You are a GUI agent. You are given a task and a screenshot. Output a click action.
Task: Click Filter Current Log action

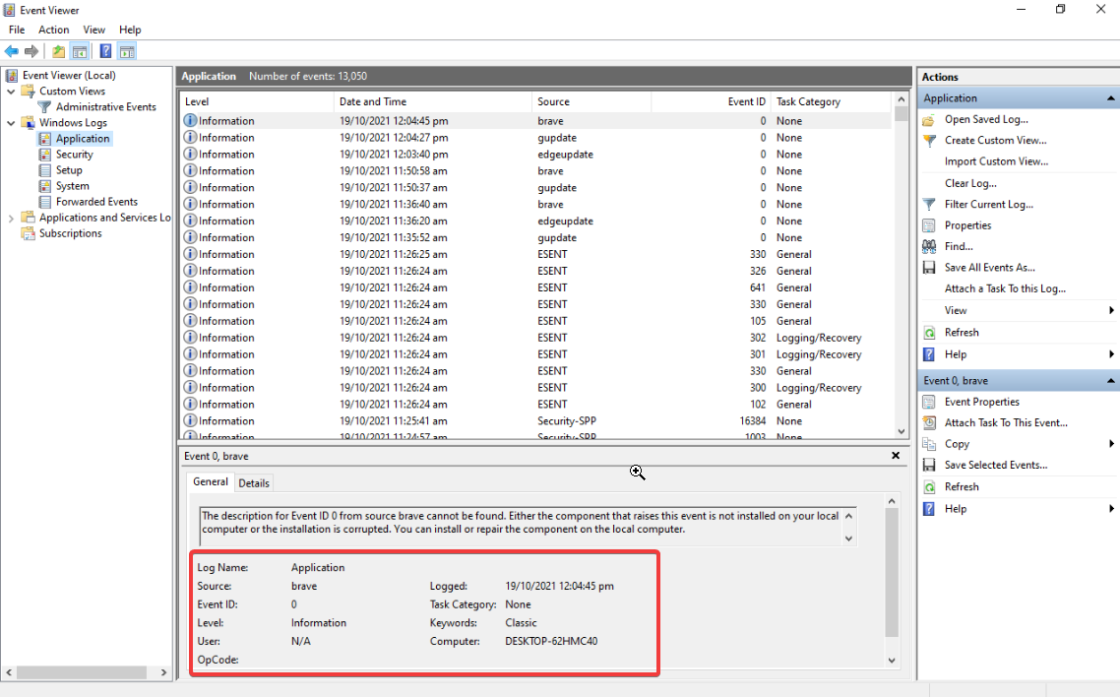[x=988, y=204]
